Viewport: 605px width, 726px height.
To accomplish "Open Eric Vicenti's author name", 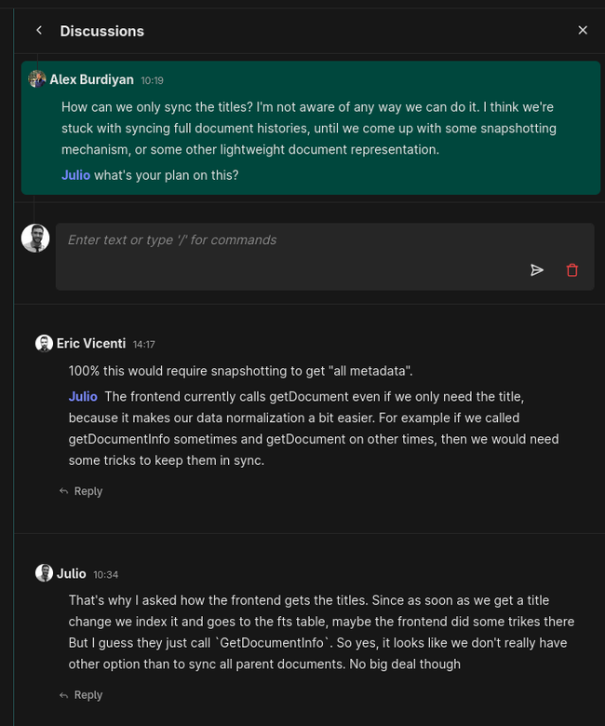I will pyautogui.click(x=91, y=344).
